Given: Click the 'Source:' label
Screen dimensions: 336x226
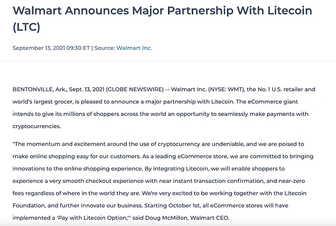Looking at the screenshot, I should (x=104, y=48).
